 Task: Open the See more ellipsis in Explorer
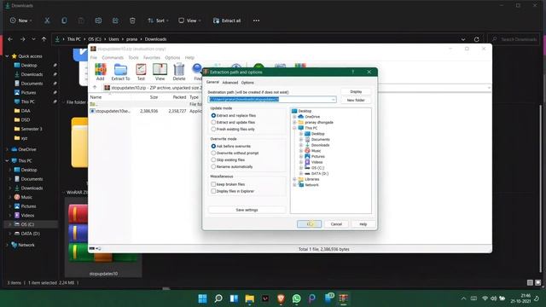[256, 20]
